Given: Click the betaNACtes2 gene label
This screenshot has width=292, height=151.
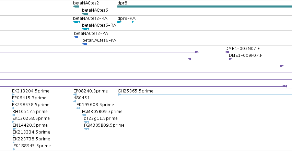Looking at the screenshot, I should (86, 3).
